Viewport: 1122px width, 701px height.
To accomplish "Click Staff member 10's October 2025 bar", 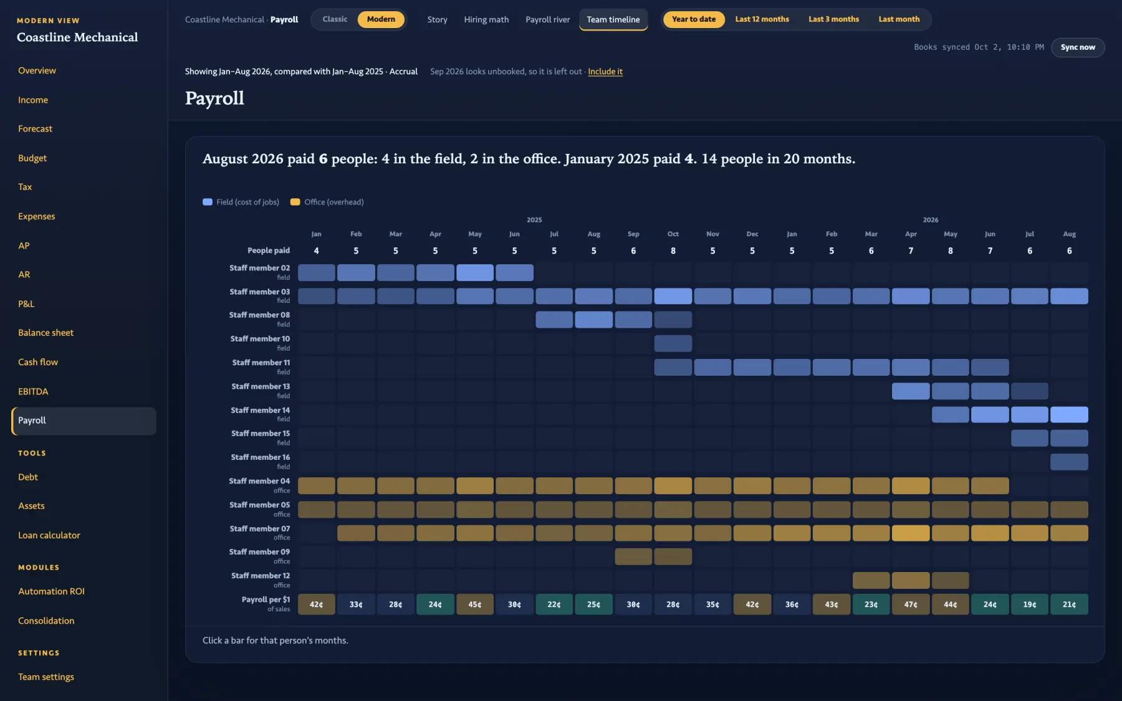I will (x=673, y=343).
